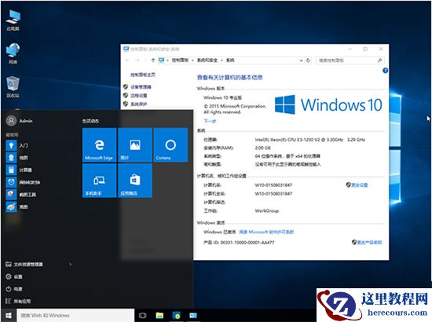
Task: Select 系统和安全 breadcrumb in address bar
Action: [x=207, y=60]
